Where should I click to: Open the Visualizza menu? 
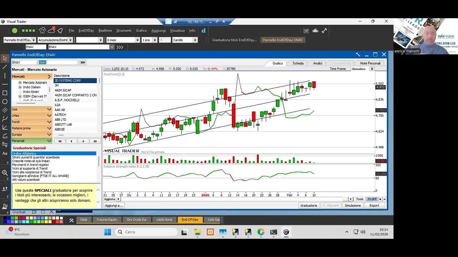tap(177, 31)
